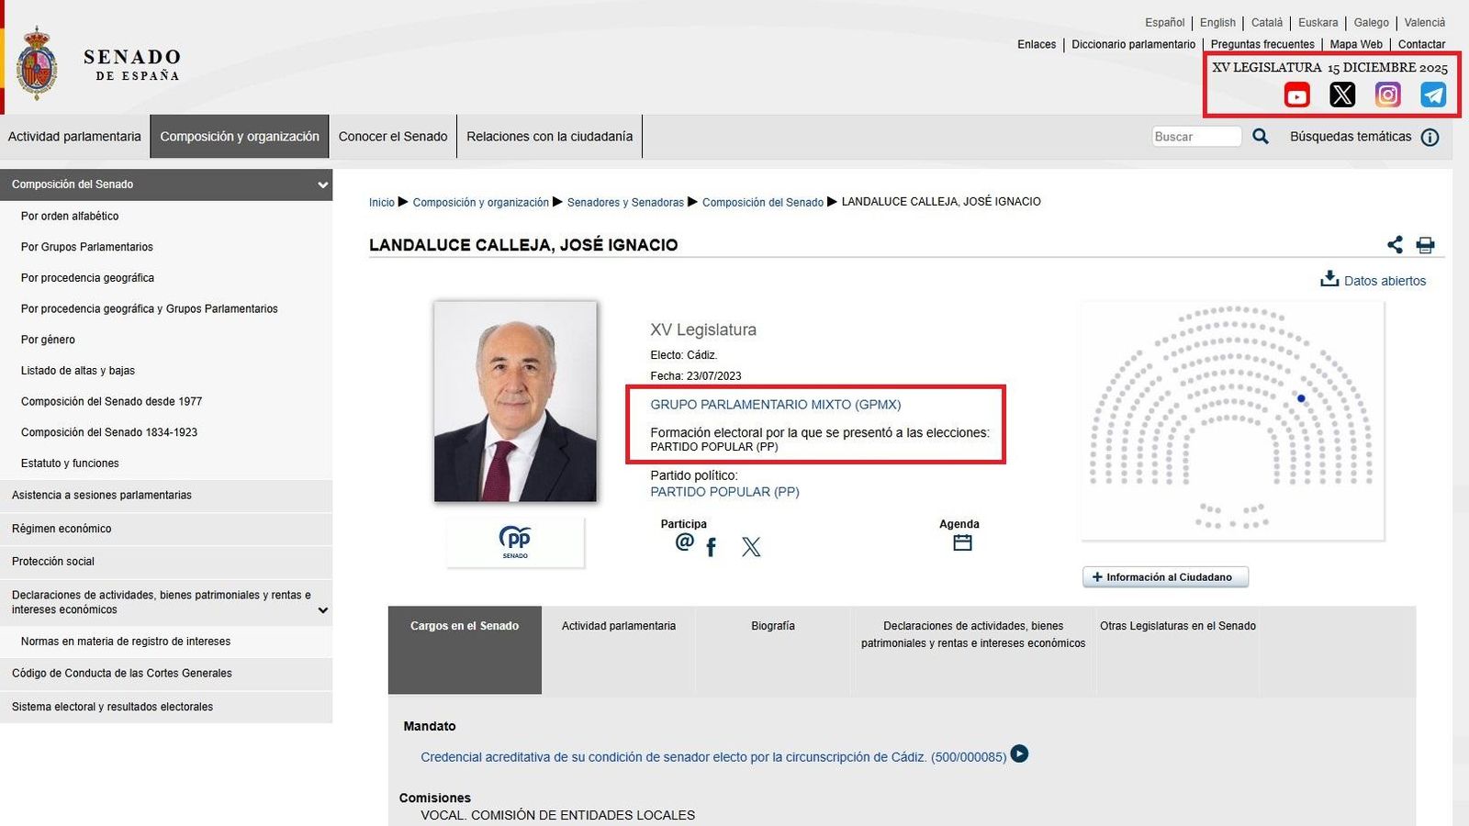
Task: Open the Conocer el Senado menu
Action: (393, 136)
